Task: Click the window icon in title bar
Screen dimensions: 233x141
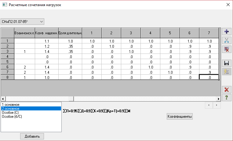Action: [5, 5]
